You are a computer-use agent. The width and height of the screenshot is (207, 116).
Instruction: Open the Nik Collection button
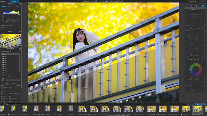190,104
